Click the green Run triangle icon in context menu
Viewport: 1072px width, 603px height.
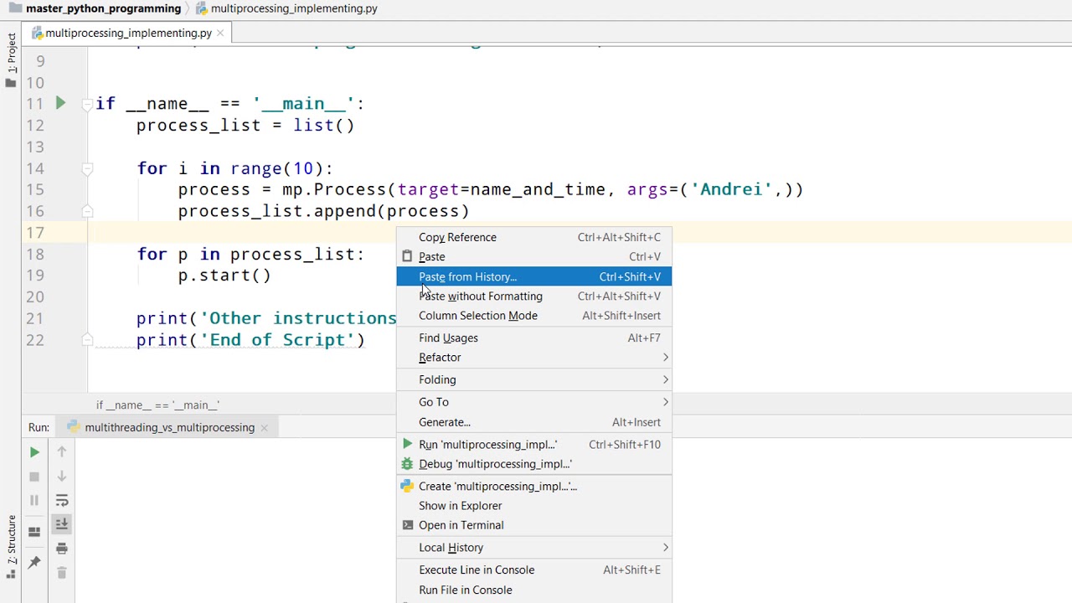(x=407, y=445)
